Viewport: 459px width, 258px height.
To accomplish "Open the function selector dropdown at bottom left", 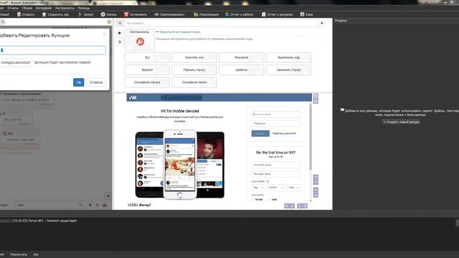I will click(48, 205).
